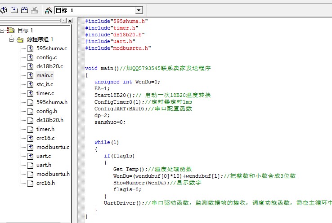Select the timer.h header file
Screen dimensions: 332x223
(45, 129)
